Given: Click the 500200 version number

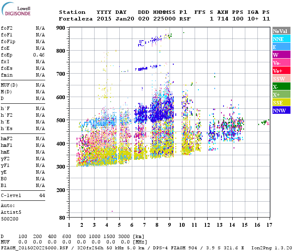Looking at the screenshot, I should 10,219.
